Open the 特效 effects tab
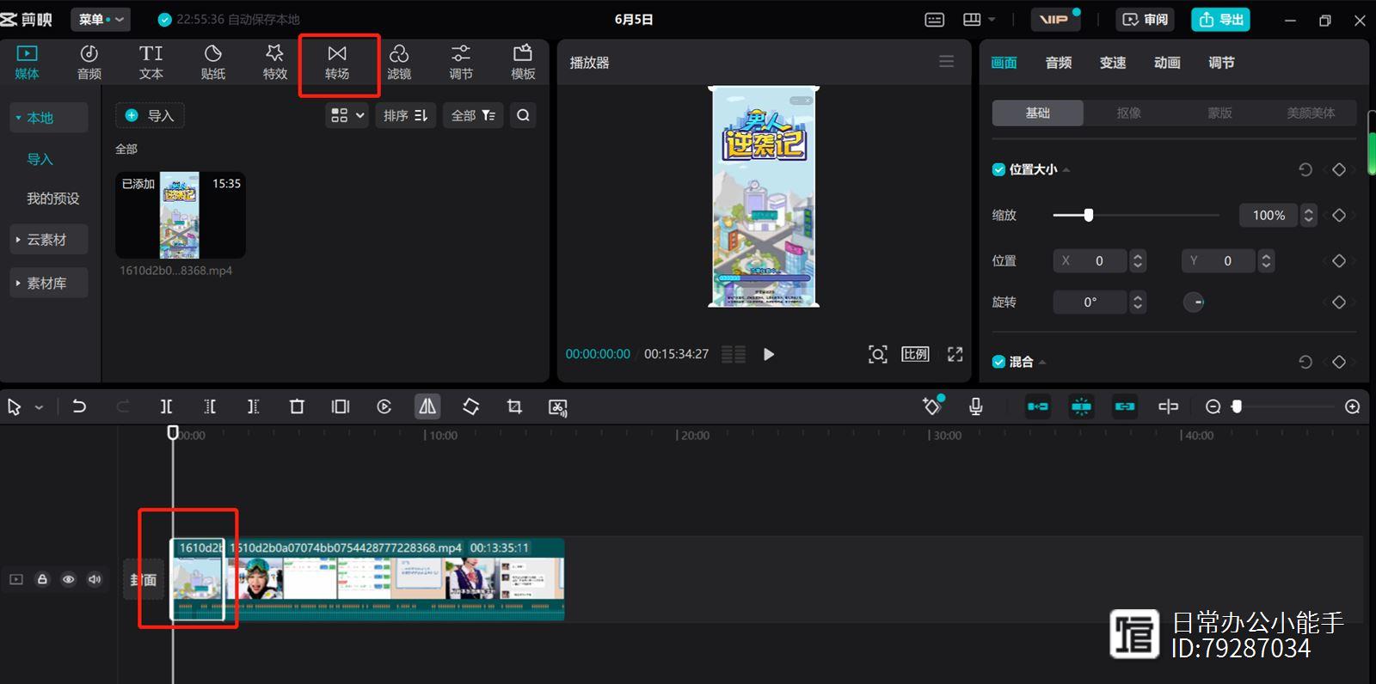1376x684 pixels. (x=275, y=63)
